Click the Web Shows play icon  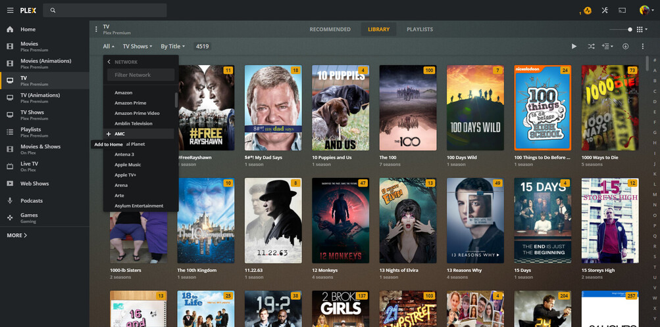(10, 183)
